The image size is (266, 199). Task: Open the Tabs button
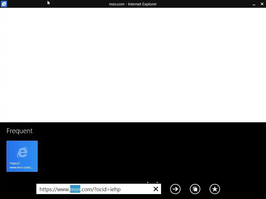(x=195, y=189)
